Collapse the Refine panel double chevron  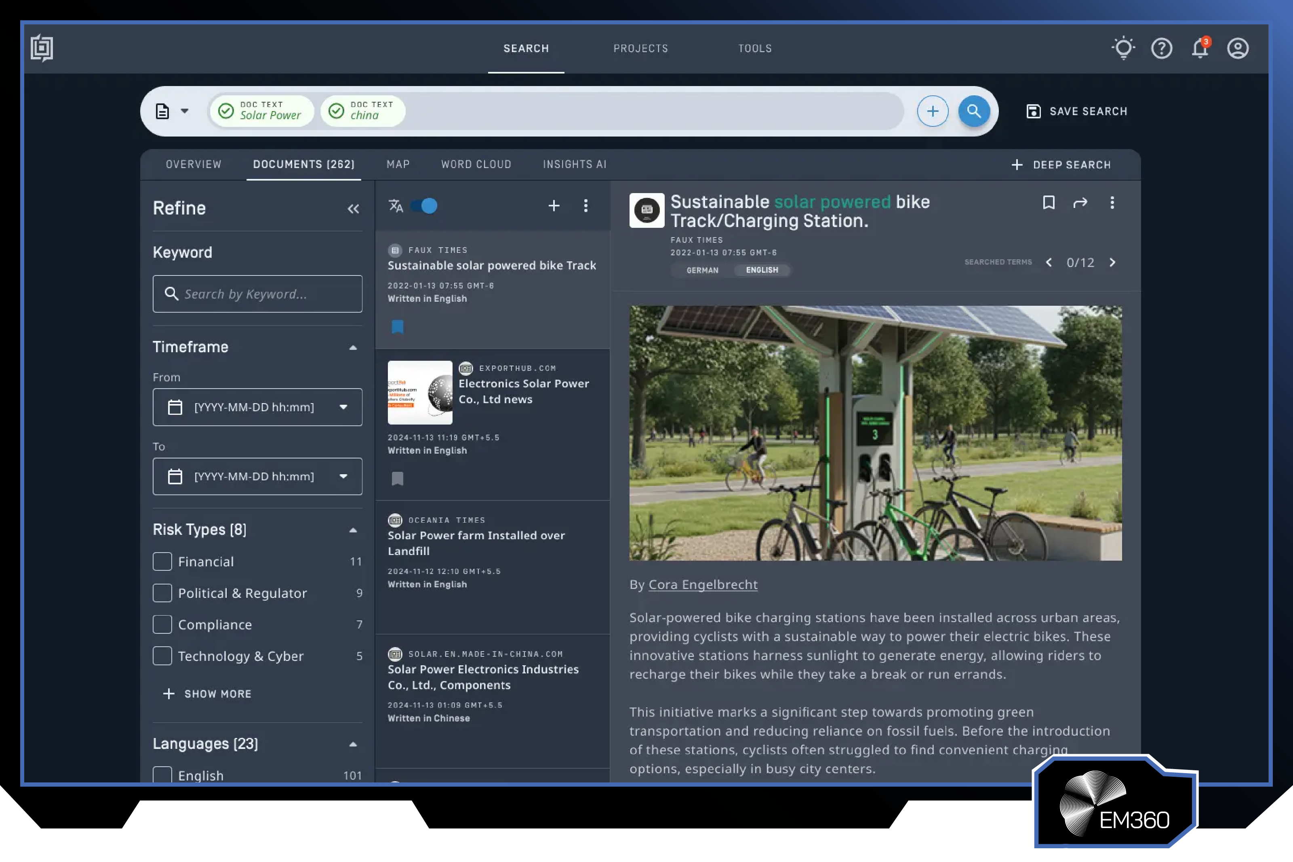pyautogui.click(x=354, y=208)
